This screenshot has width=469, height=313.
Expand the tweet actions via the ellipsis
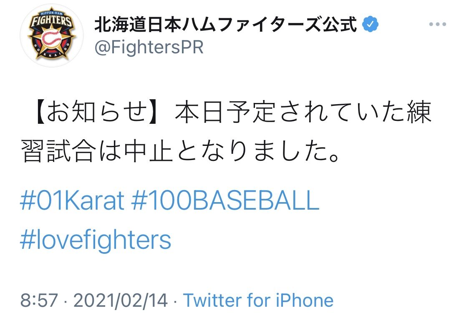[x=437, y=25]
